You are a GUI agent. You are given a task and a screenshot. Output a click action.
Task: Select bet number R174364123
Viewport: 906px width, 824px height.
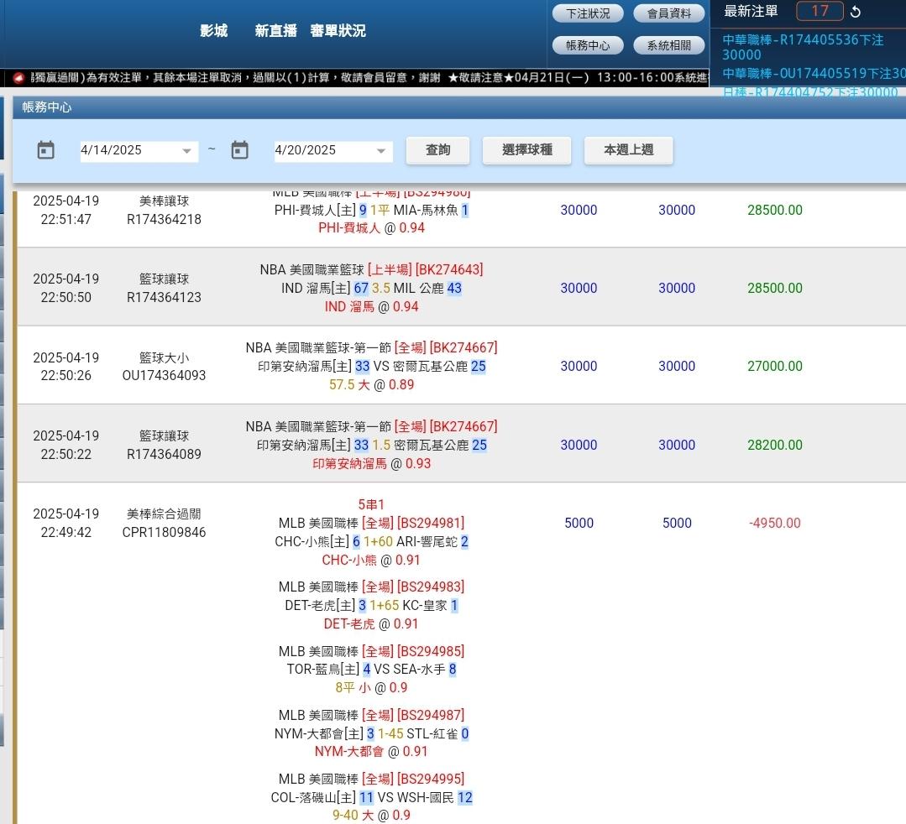[164, 297]
